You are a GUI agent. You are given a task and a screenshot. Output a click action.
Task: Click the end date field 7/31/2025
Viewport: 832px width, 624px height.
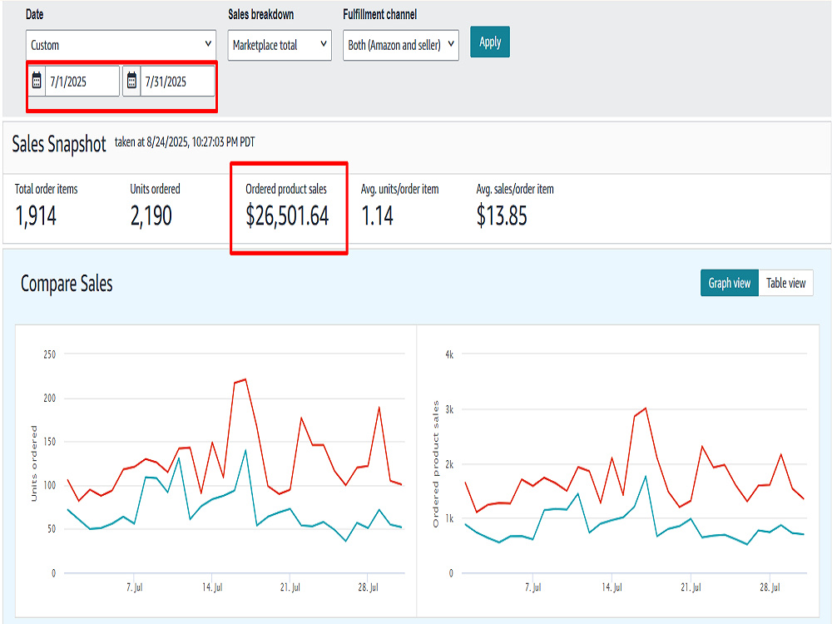click(177, 82)
